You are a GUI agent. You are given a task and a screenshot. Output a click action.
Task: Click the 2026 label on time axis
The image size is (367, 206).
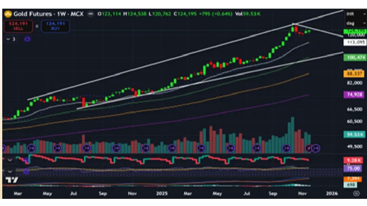[332, 193]
